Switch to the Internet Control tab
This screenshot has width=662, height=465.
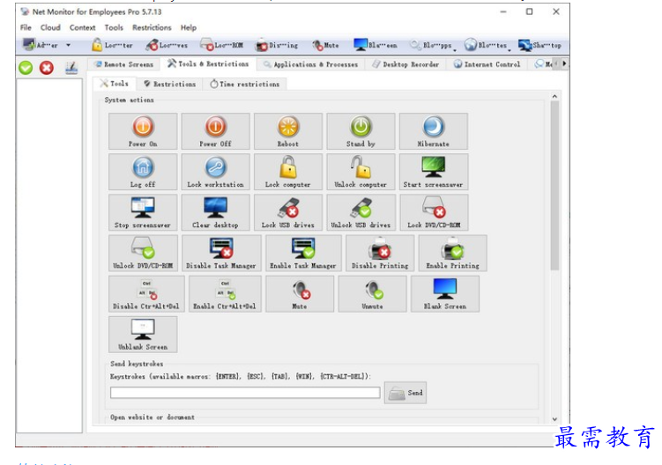point(487,64)
